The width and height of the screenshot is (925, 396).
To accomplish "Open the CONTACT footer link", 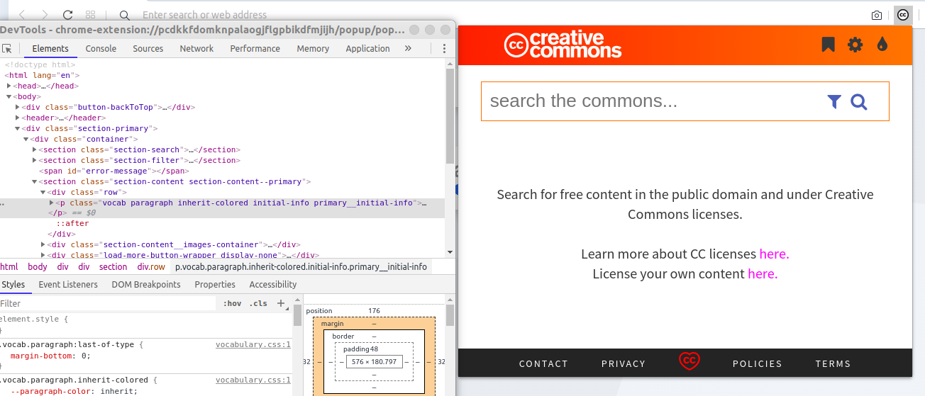I will point(543,363).
